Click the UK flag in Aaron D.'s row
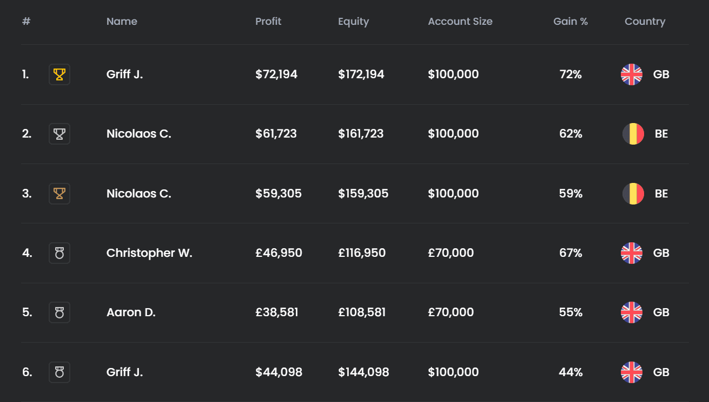 (632, 312)
